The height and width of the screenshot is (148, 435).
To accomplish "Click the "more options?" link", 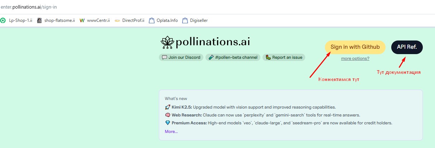I will click(355, 58).
